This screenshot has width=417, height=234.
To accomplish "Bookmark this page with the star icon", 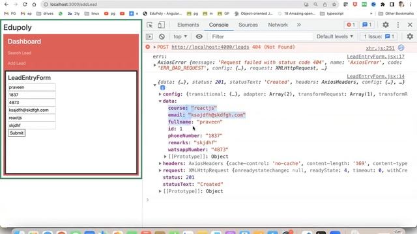I will 334,5.
